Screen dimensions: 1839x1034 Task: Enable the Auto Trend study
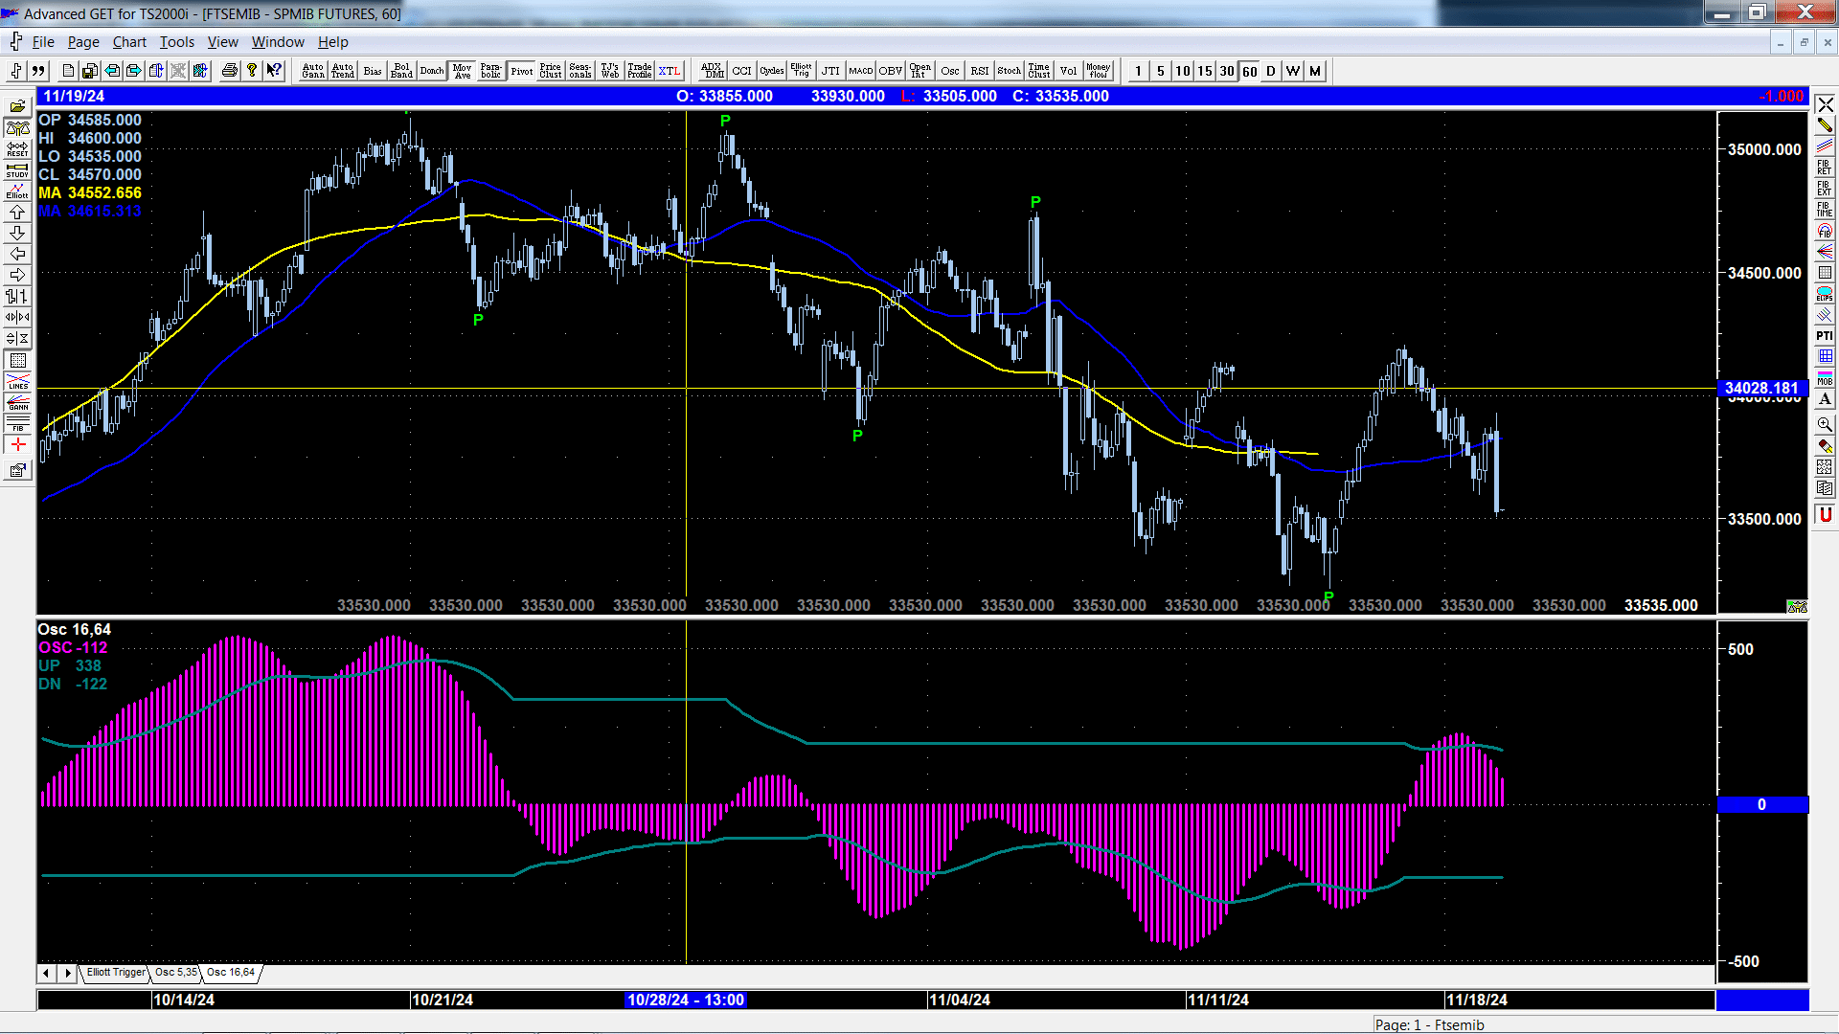[343, 71]
